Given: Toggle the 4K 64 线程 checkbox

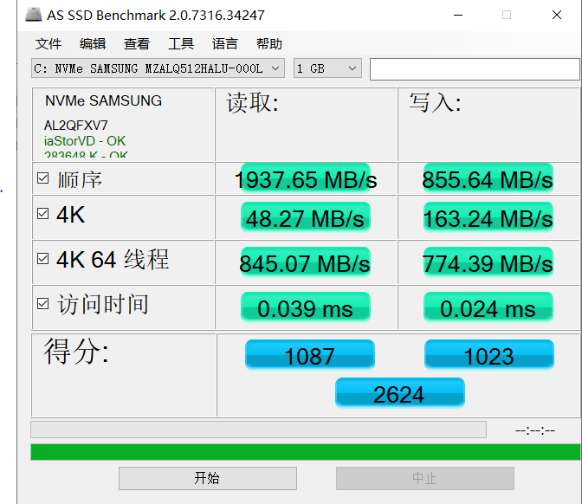Looking at the screenshot, I should (43, 259).
